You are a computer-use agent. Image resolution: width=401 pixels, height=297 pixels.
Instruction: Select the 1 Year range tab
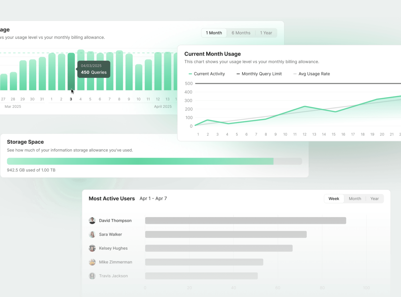266,33
